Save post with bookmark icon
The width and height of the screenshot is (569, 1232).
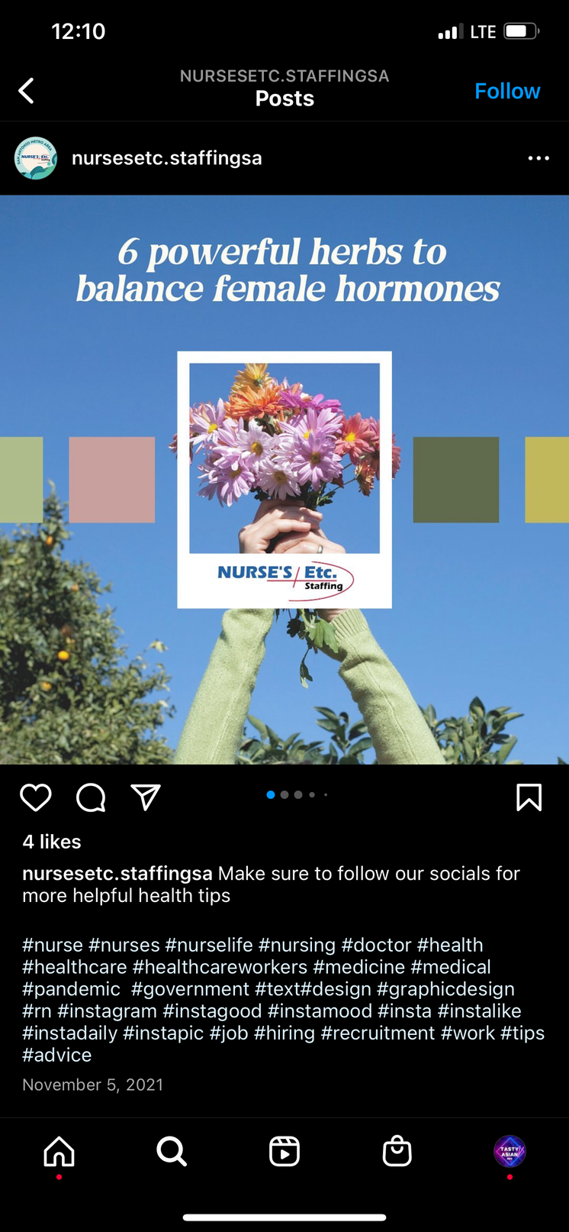[529, 797]
